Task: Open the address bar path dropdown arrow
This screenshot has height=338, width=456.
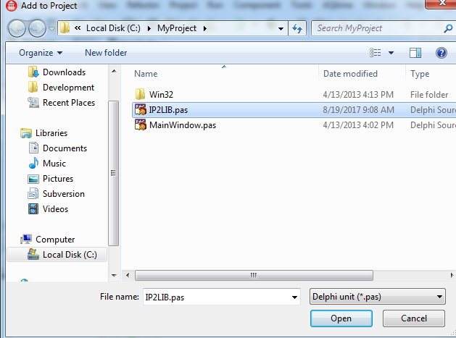Action: (281, 29)
